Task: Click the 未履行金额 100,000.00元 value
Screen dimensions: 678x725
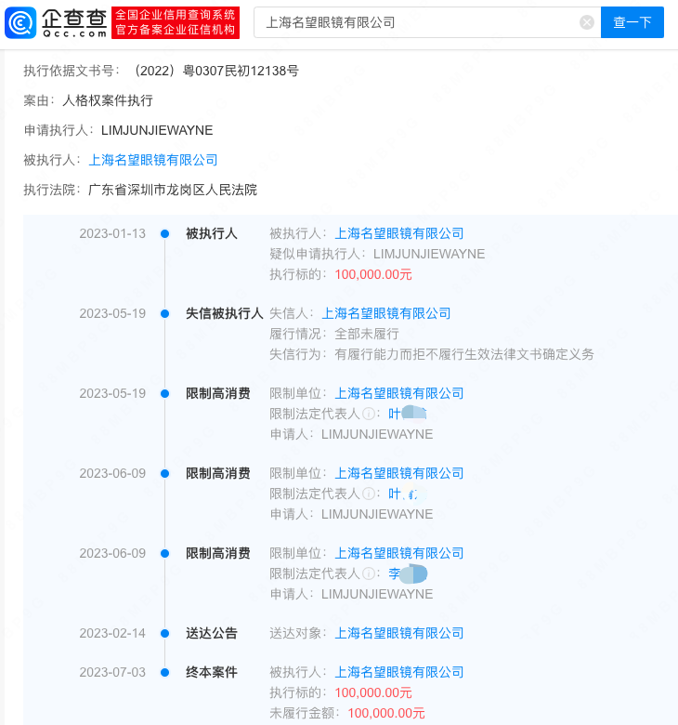Action: tap(386, 713)
